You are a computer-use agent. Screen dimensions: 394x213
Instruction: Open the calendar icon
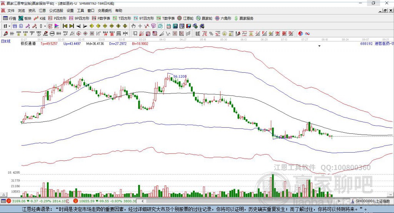[169, 26]
